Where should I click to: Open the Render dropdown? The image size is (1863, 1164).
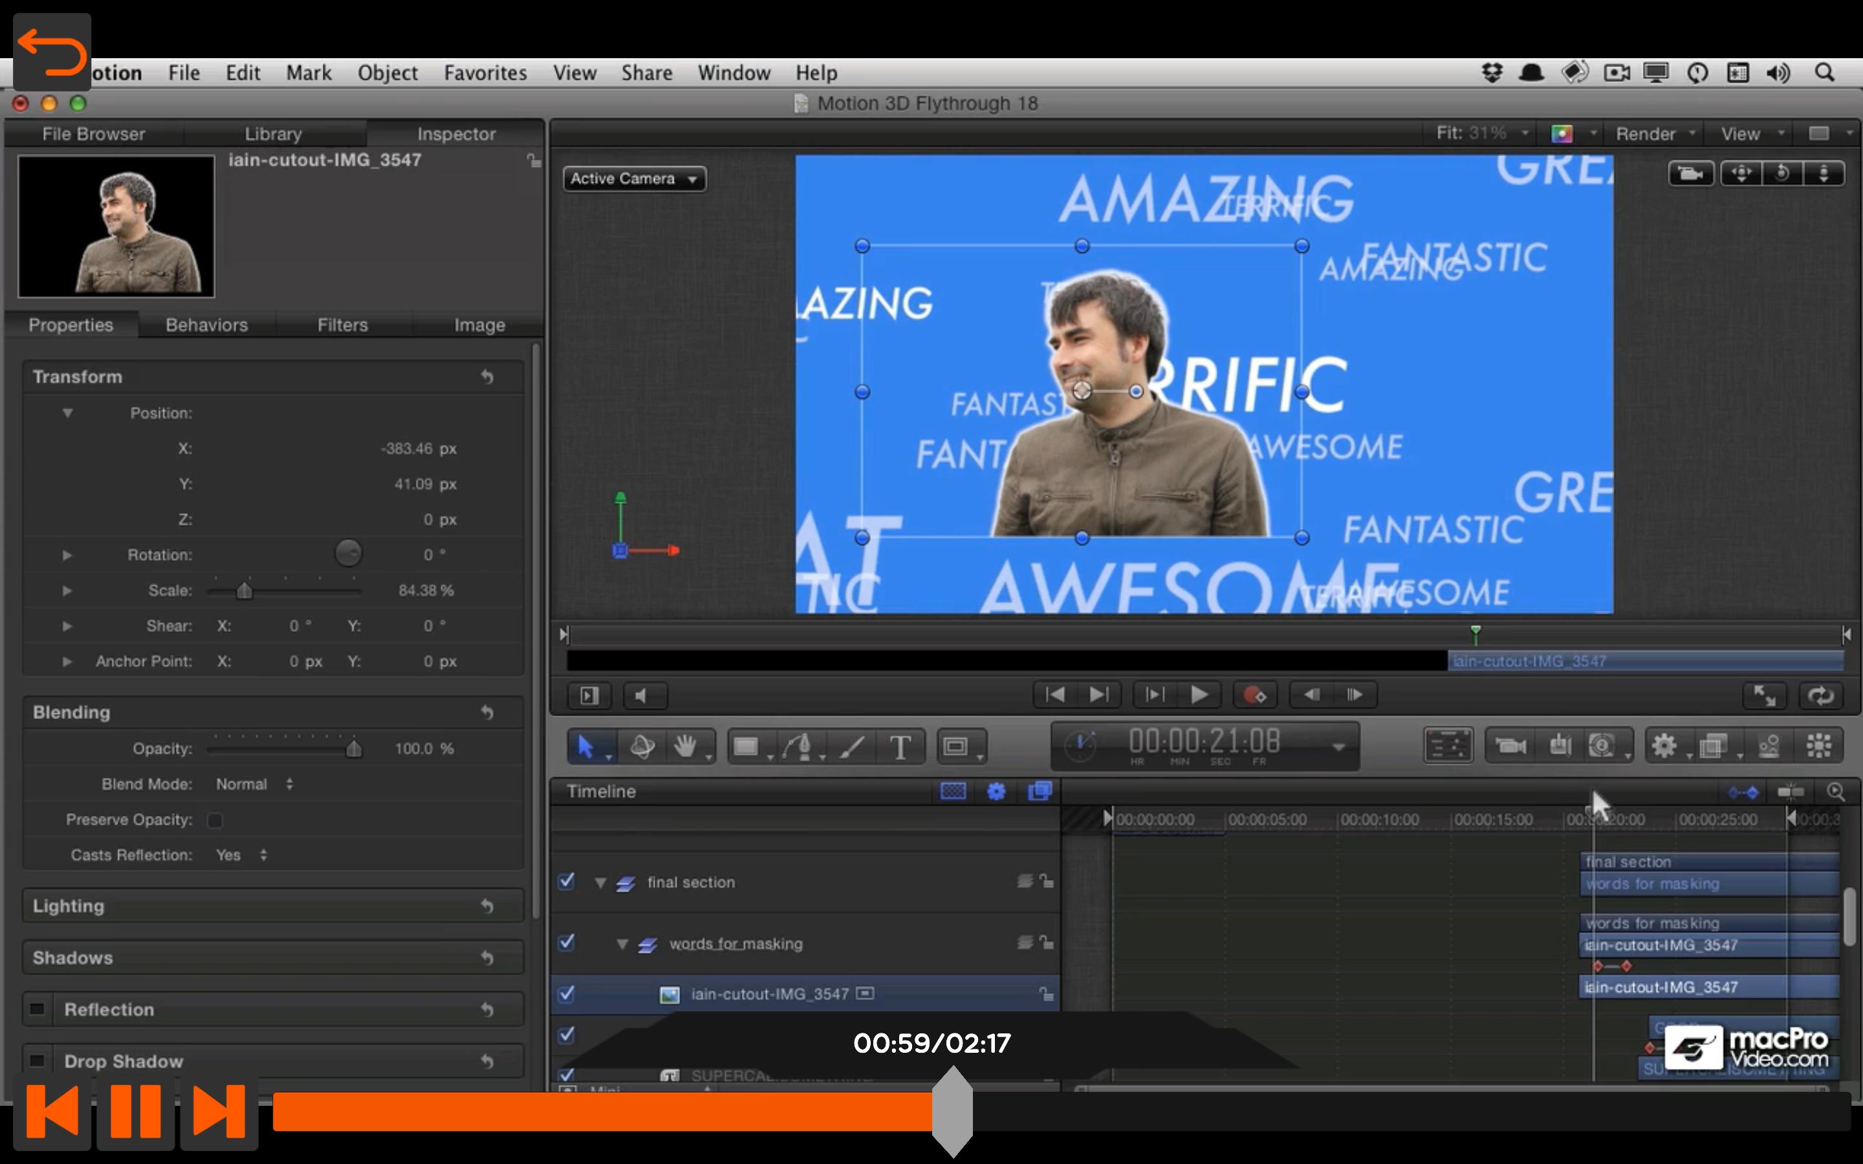click(x=1655, y=134)
